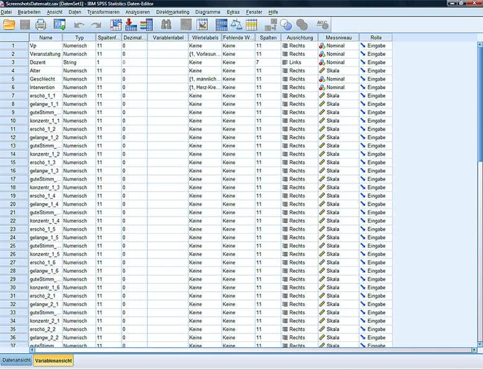
Task: Click the Eingabe role icon in Geschlecht row
Action: pyautogui.click(x=363, y=79)
